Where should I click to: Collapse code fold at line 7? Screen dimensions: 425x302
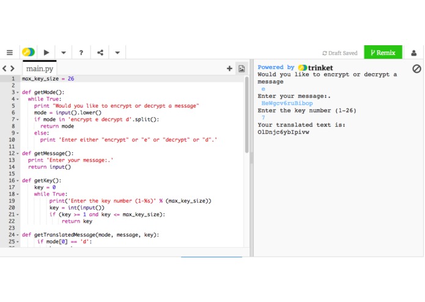click(18, 119)
